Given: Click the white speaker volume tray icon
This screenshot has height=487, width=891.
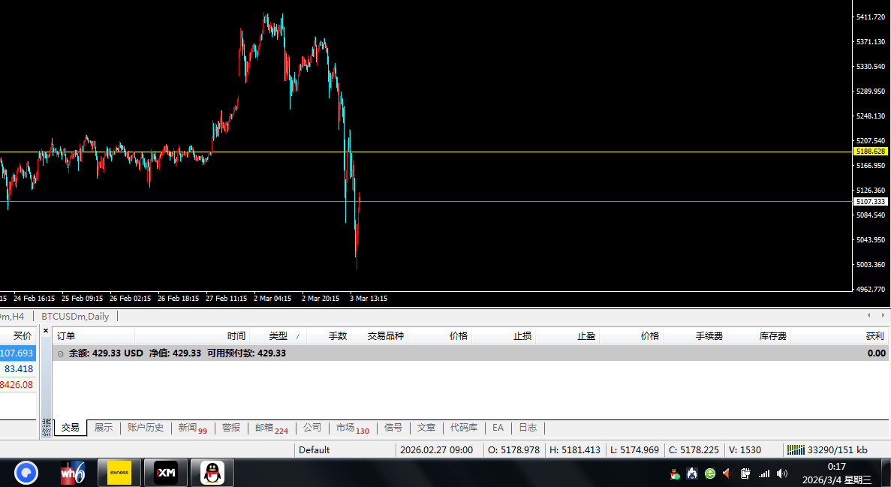Looking at the screenshot, I should tap(782, 473).
